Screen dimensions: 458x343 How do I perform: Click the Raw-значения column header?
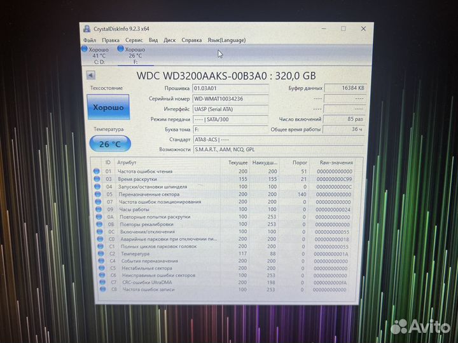(336, 163)
